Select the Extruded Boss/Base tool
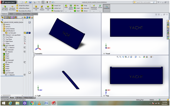The width and height of the screenshot is (170, 106). (x=5, y=8)
